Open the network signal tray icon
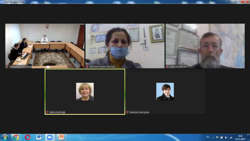250x141 pixels. pos(231,137)
